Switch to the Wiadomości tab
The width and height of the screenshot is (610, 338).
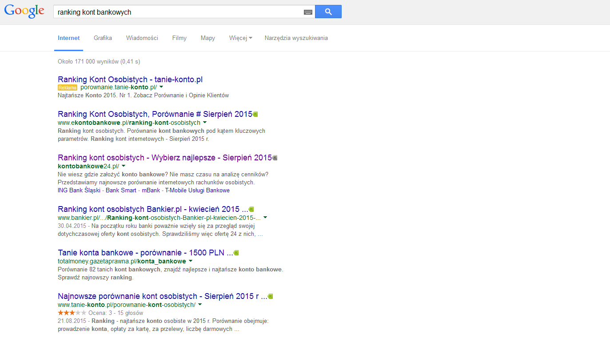142,38
